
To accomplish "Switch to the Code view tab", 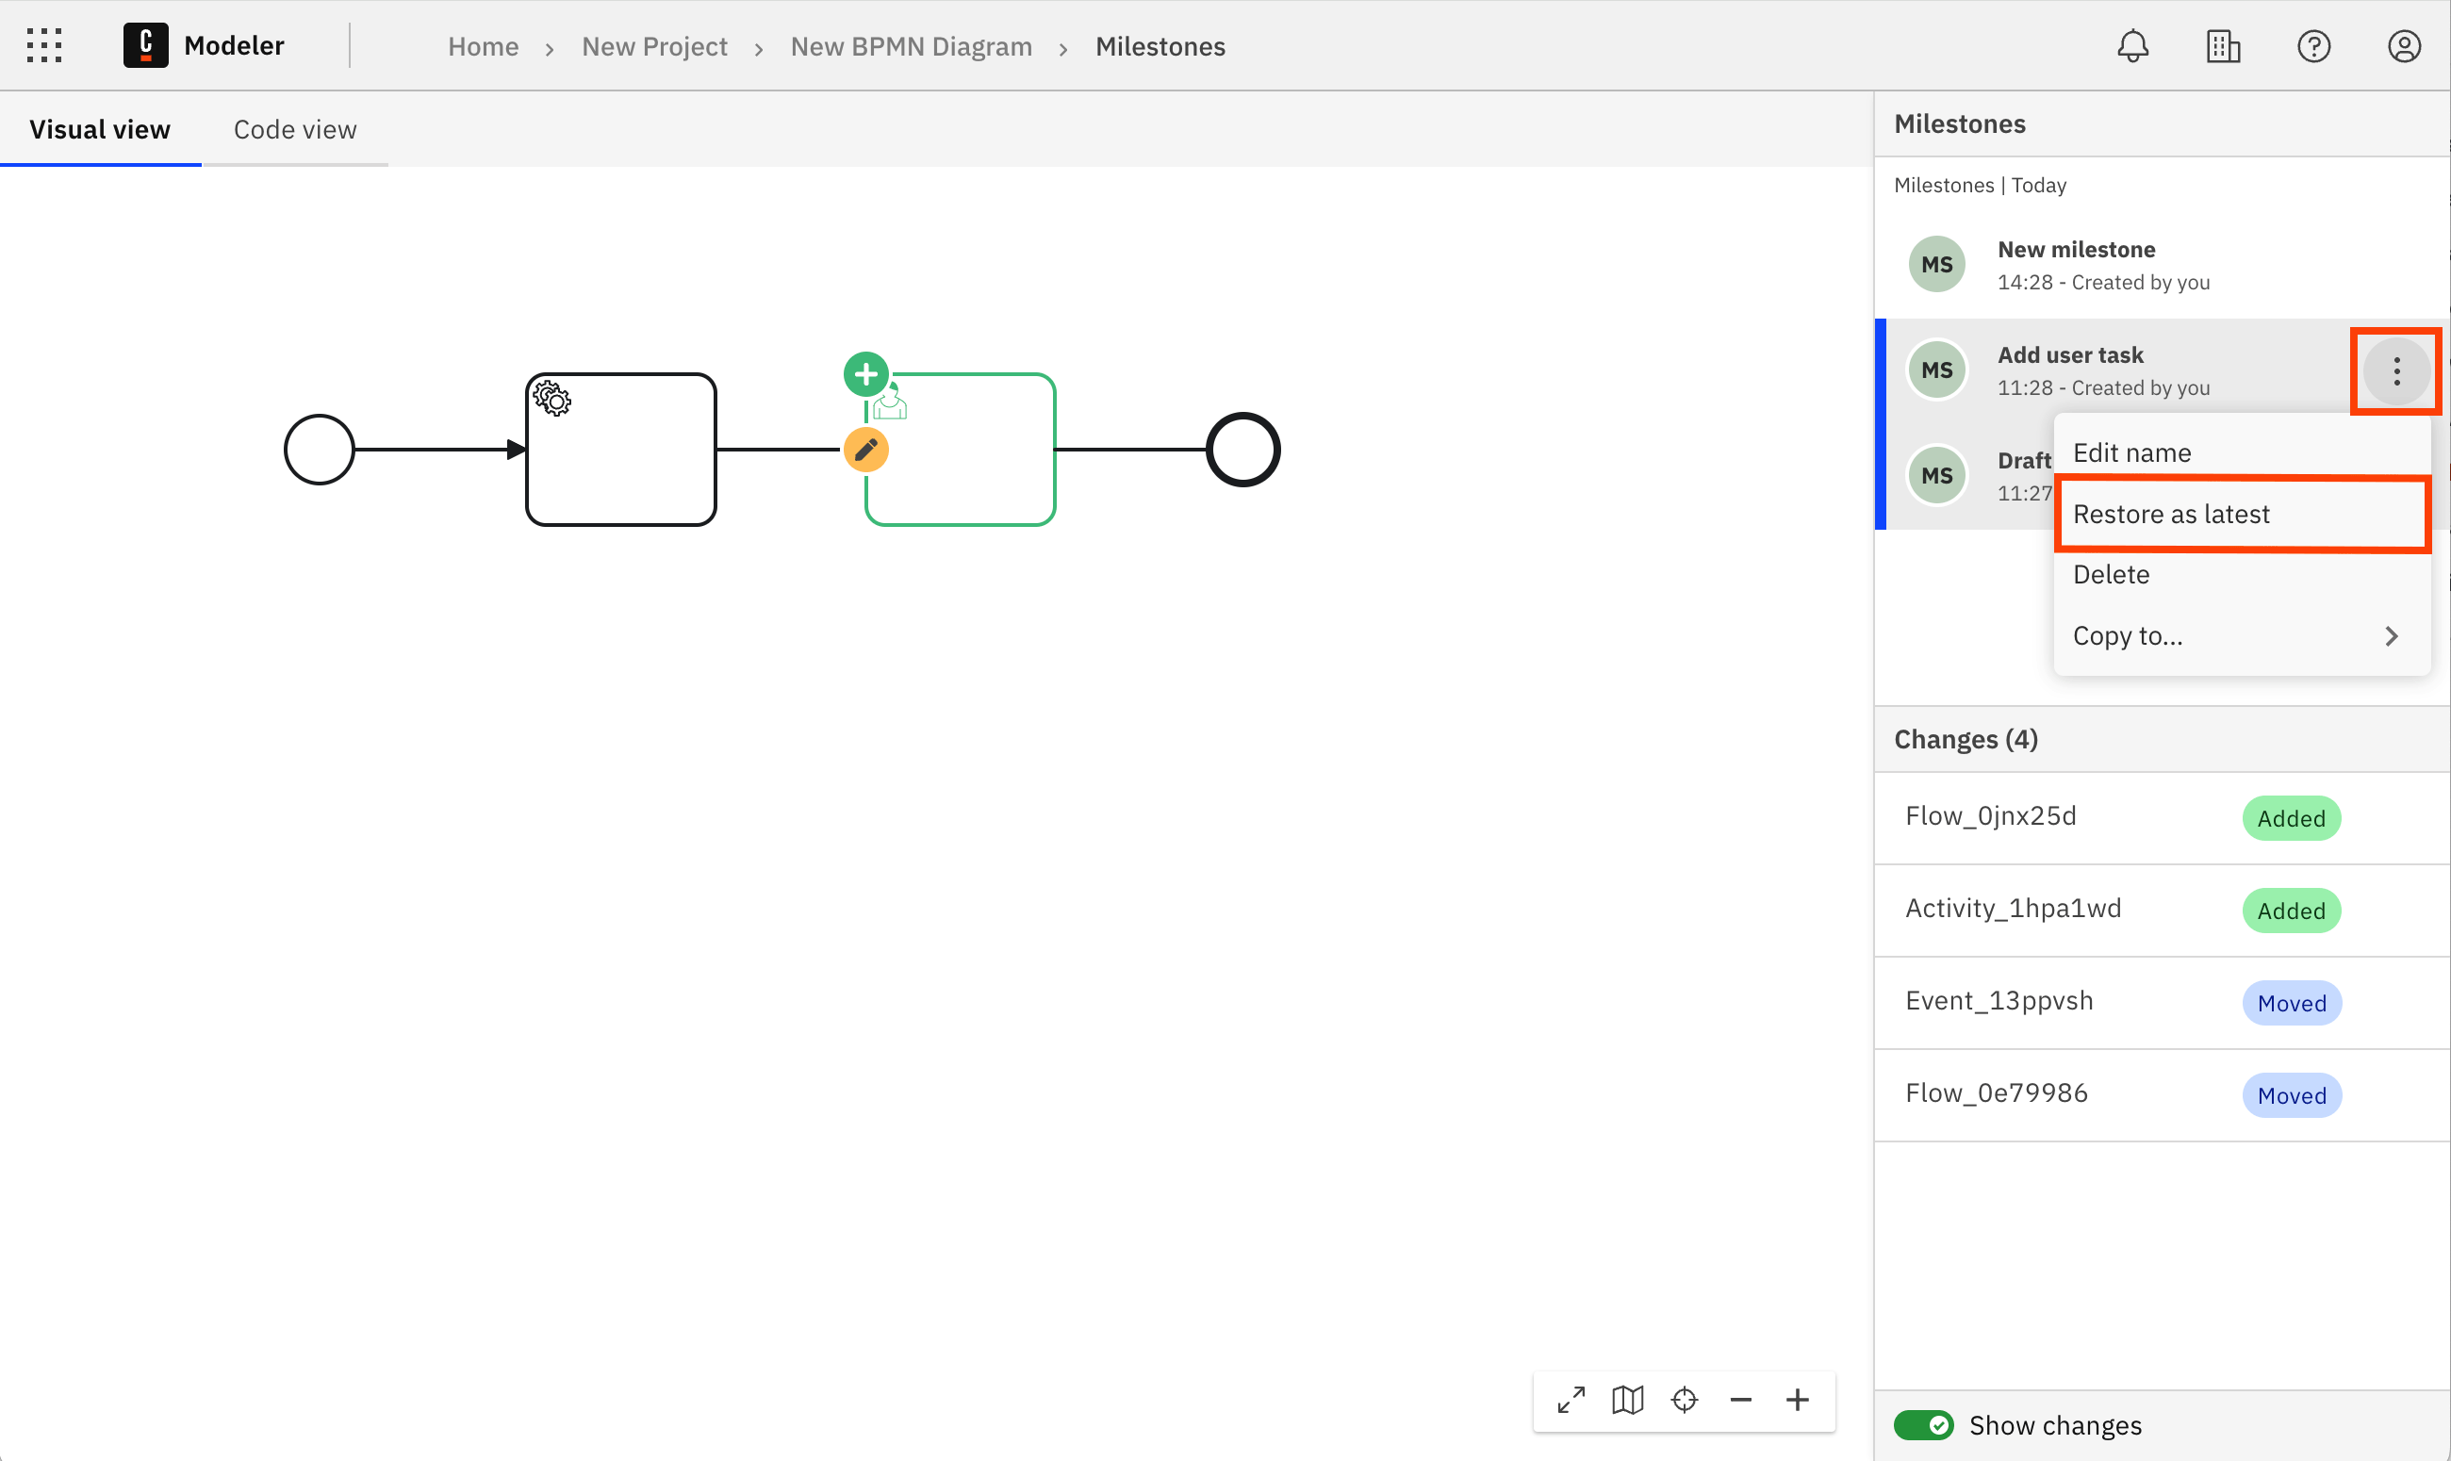I will [x=294, y=129].
